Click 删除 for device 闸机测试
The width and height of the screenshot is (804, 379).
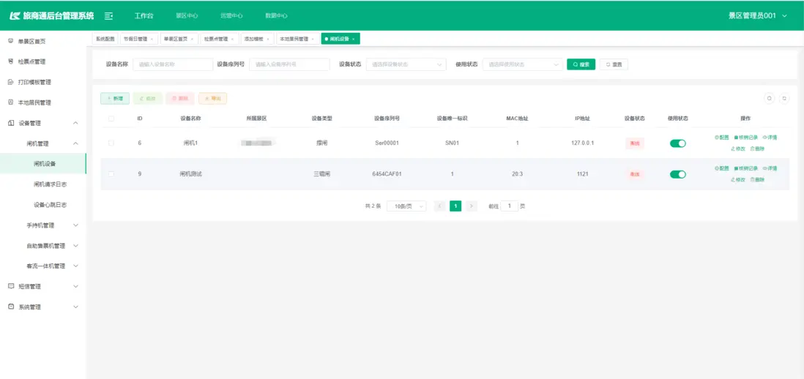coord(757,180)
